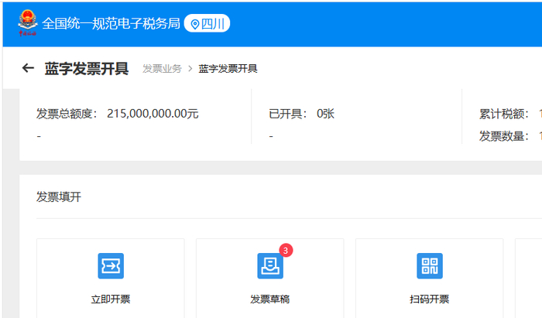The height and width of the screenshot is (318, 542).
Task: Click the 立即开票 text label
Action: coord(111,299)
